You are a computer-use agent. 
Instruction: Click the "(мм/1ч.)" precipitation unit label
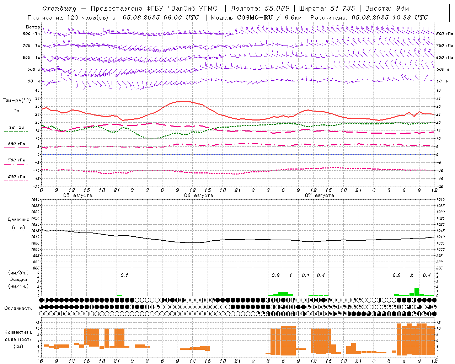[x=18, y=286]
